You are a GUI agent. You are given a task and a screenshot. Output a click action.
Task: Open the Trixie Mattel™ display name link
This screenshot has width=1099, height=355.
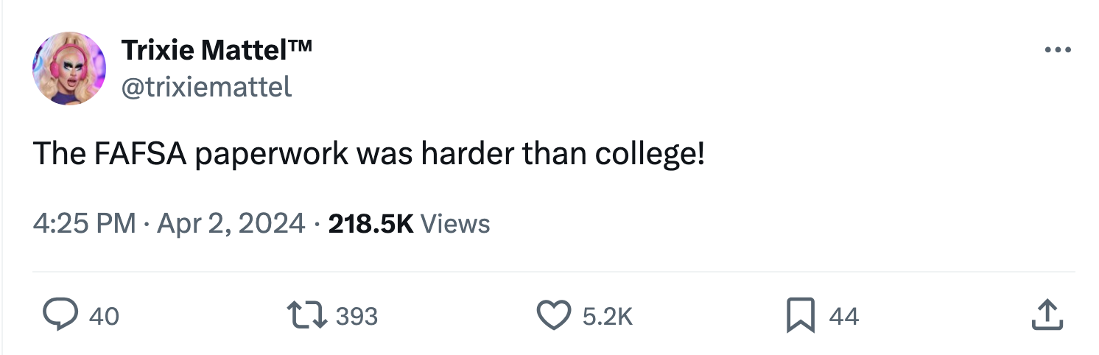[217, 50]
